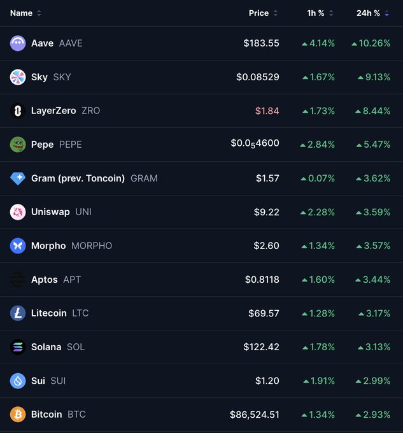Click the Uniswap unicorn logo icon

pos(18,212)
